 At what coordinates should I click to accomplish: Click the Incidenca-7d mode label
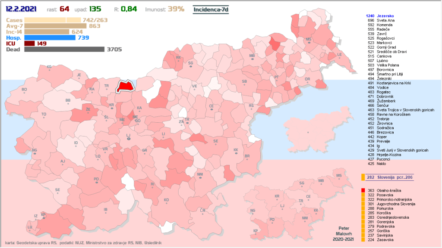click(210, 9)
